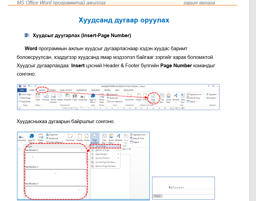
Task: Click the Footer button in the menu image
Action: point(87,137)
